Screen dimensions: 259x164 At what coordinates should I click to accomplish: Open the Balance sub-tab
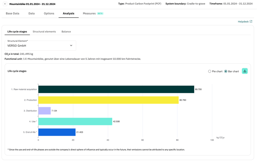point(66,32)
